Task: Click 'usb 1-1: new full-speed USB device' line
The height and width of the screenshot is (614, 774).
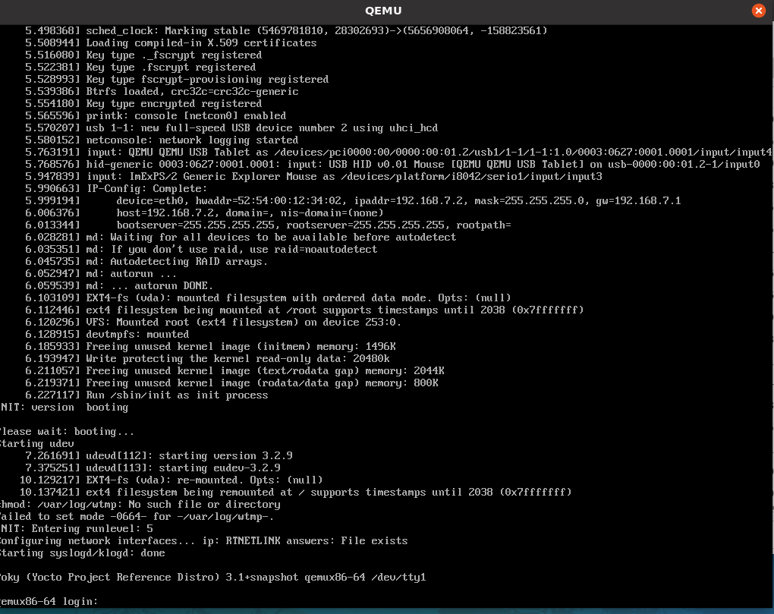Action: point(231,128)
